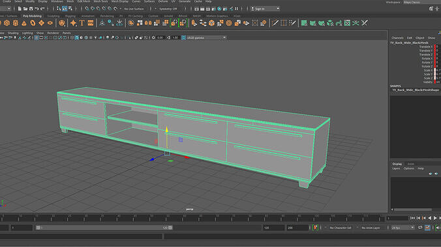Click the polygon cone shelf icon
This screenshot has height=247, width=441.
pos(24,23)
